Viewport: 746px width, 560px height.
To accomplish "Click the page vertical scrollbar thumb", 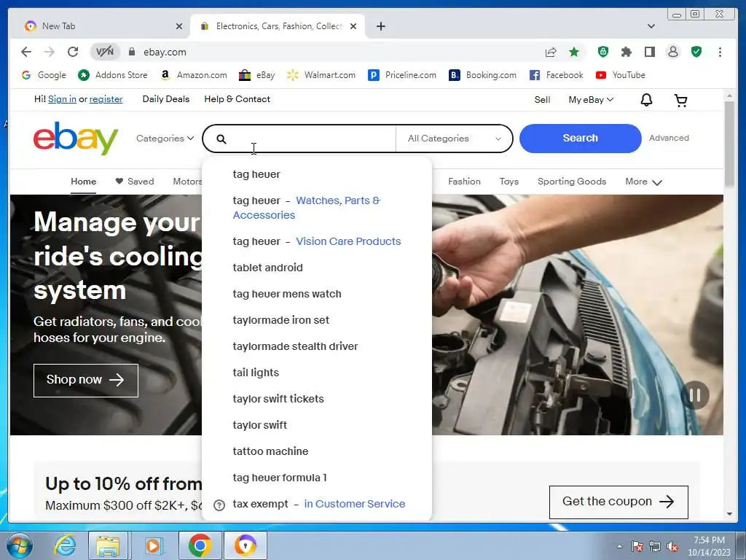I will tap(730, 144).
